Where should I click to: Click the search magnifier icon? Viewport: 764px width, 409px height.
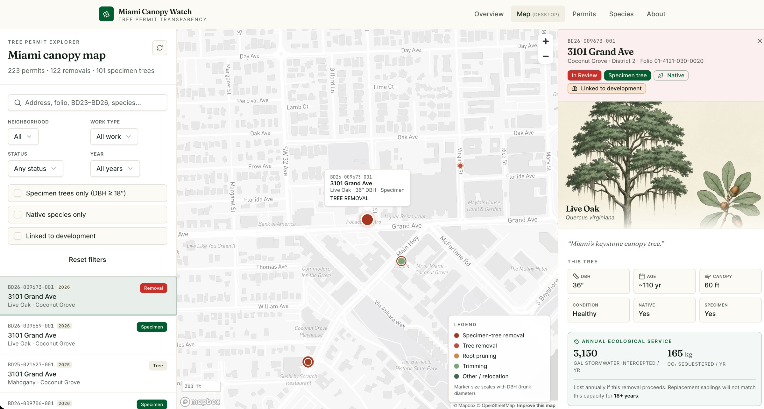point(18,102)
